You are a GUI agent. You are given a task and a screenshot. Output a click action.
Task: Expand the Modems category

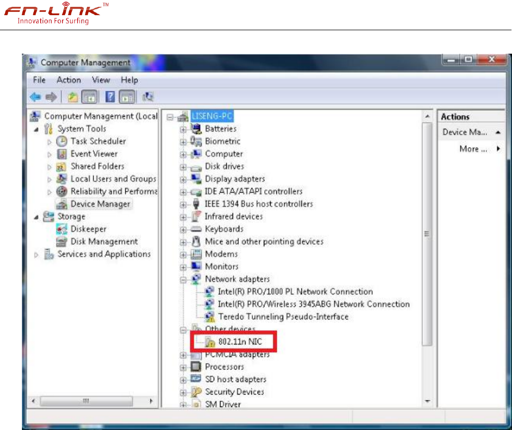183,255
